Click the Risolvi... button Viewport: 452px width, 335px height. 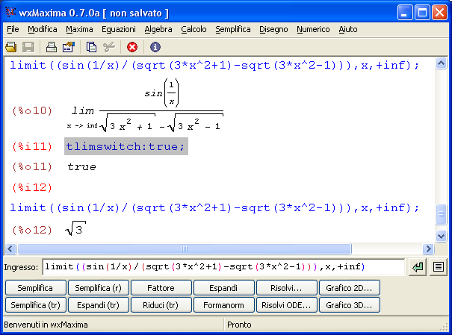287,288
